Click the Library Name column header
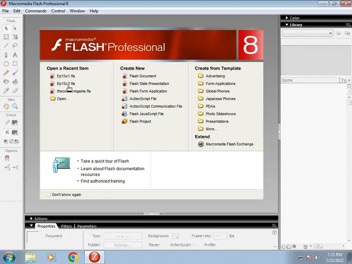The width and height of the screenshot is (352, 264). 310,80
